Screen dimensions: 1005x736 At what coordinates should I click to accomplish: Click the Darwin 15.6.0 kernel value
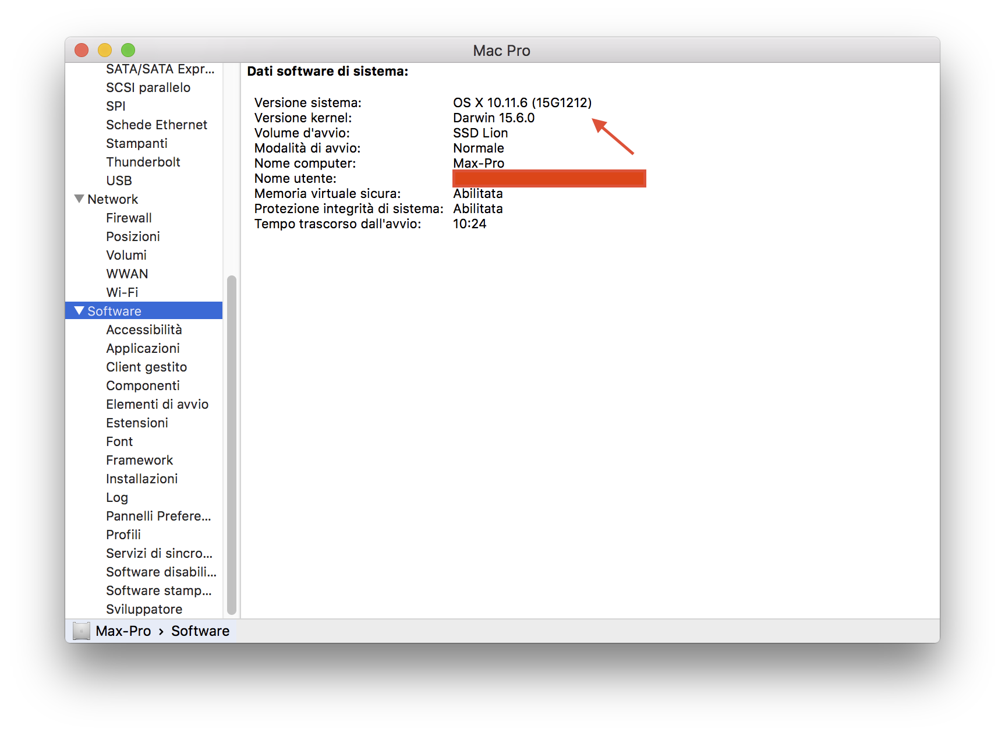494,118
